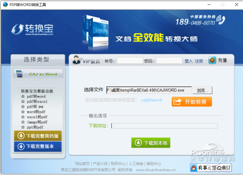The height and width of the screenshot is (175, 243).
Task: Click the cajtoword conversion type text
Action: (152, 100)
